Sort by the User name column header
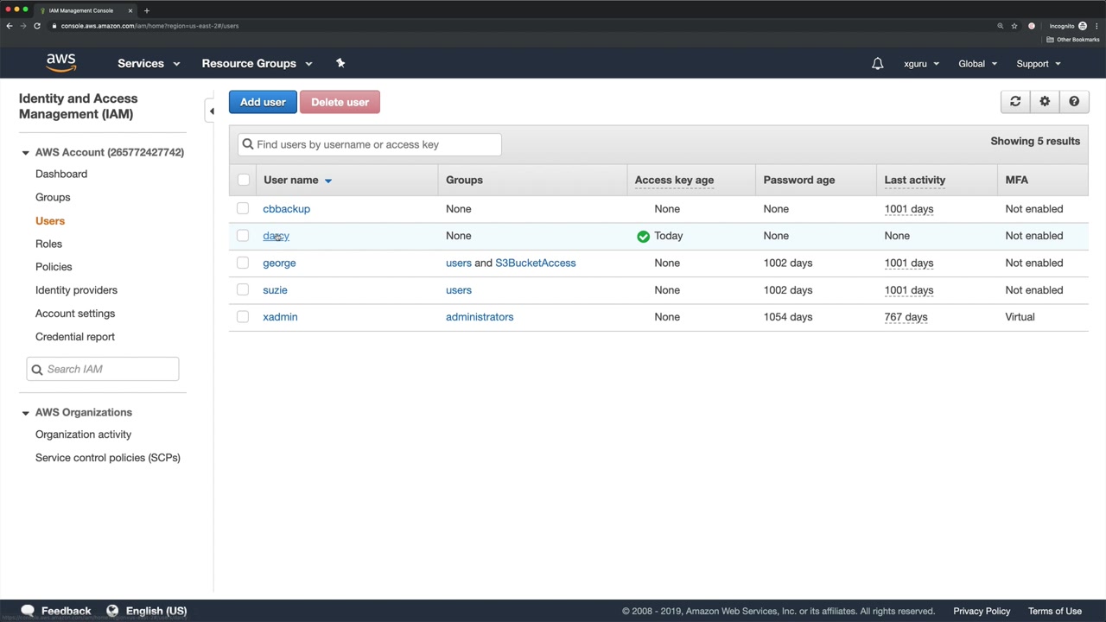The image size is (1106, 622). pyautogui.click(x=291, y=180)
